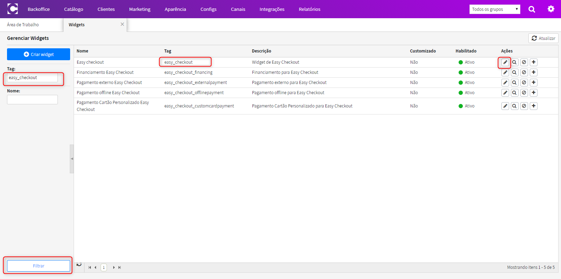
Task: Sort by the Descrição column header
Action: tap(262, 51)
